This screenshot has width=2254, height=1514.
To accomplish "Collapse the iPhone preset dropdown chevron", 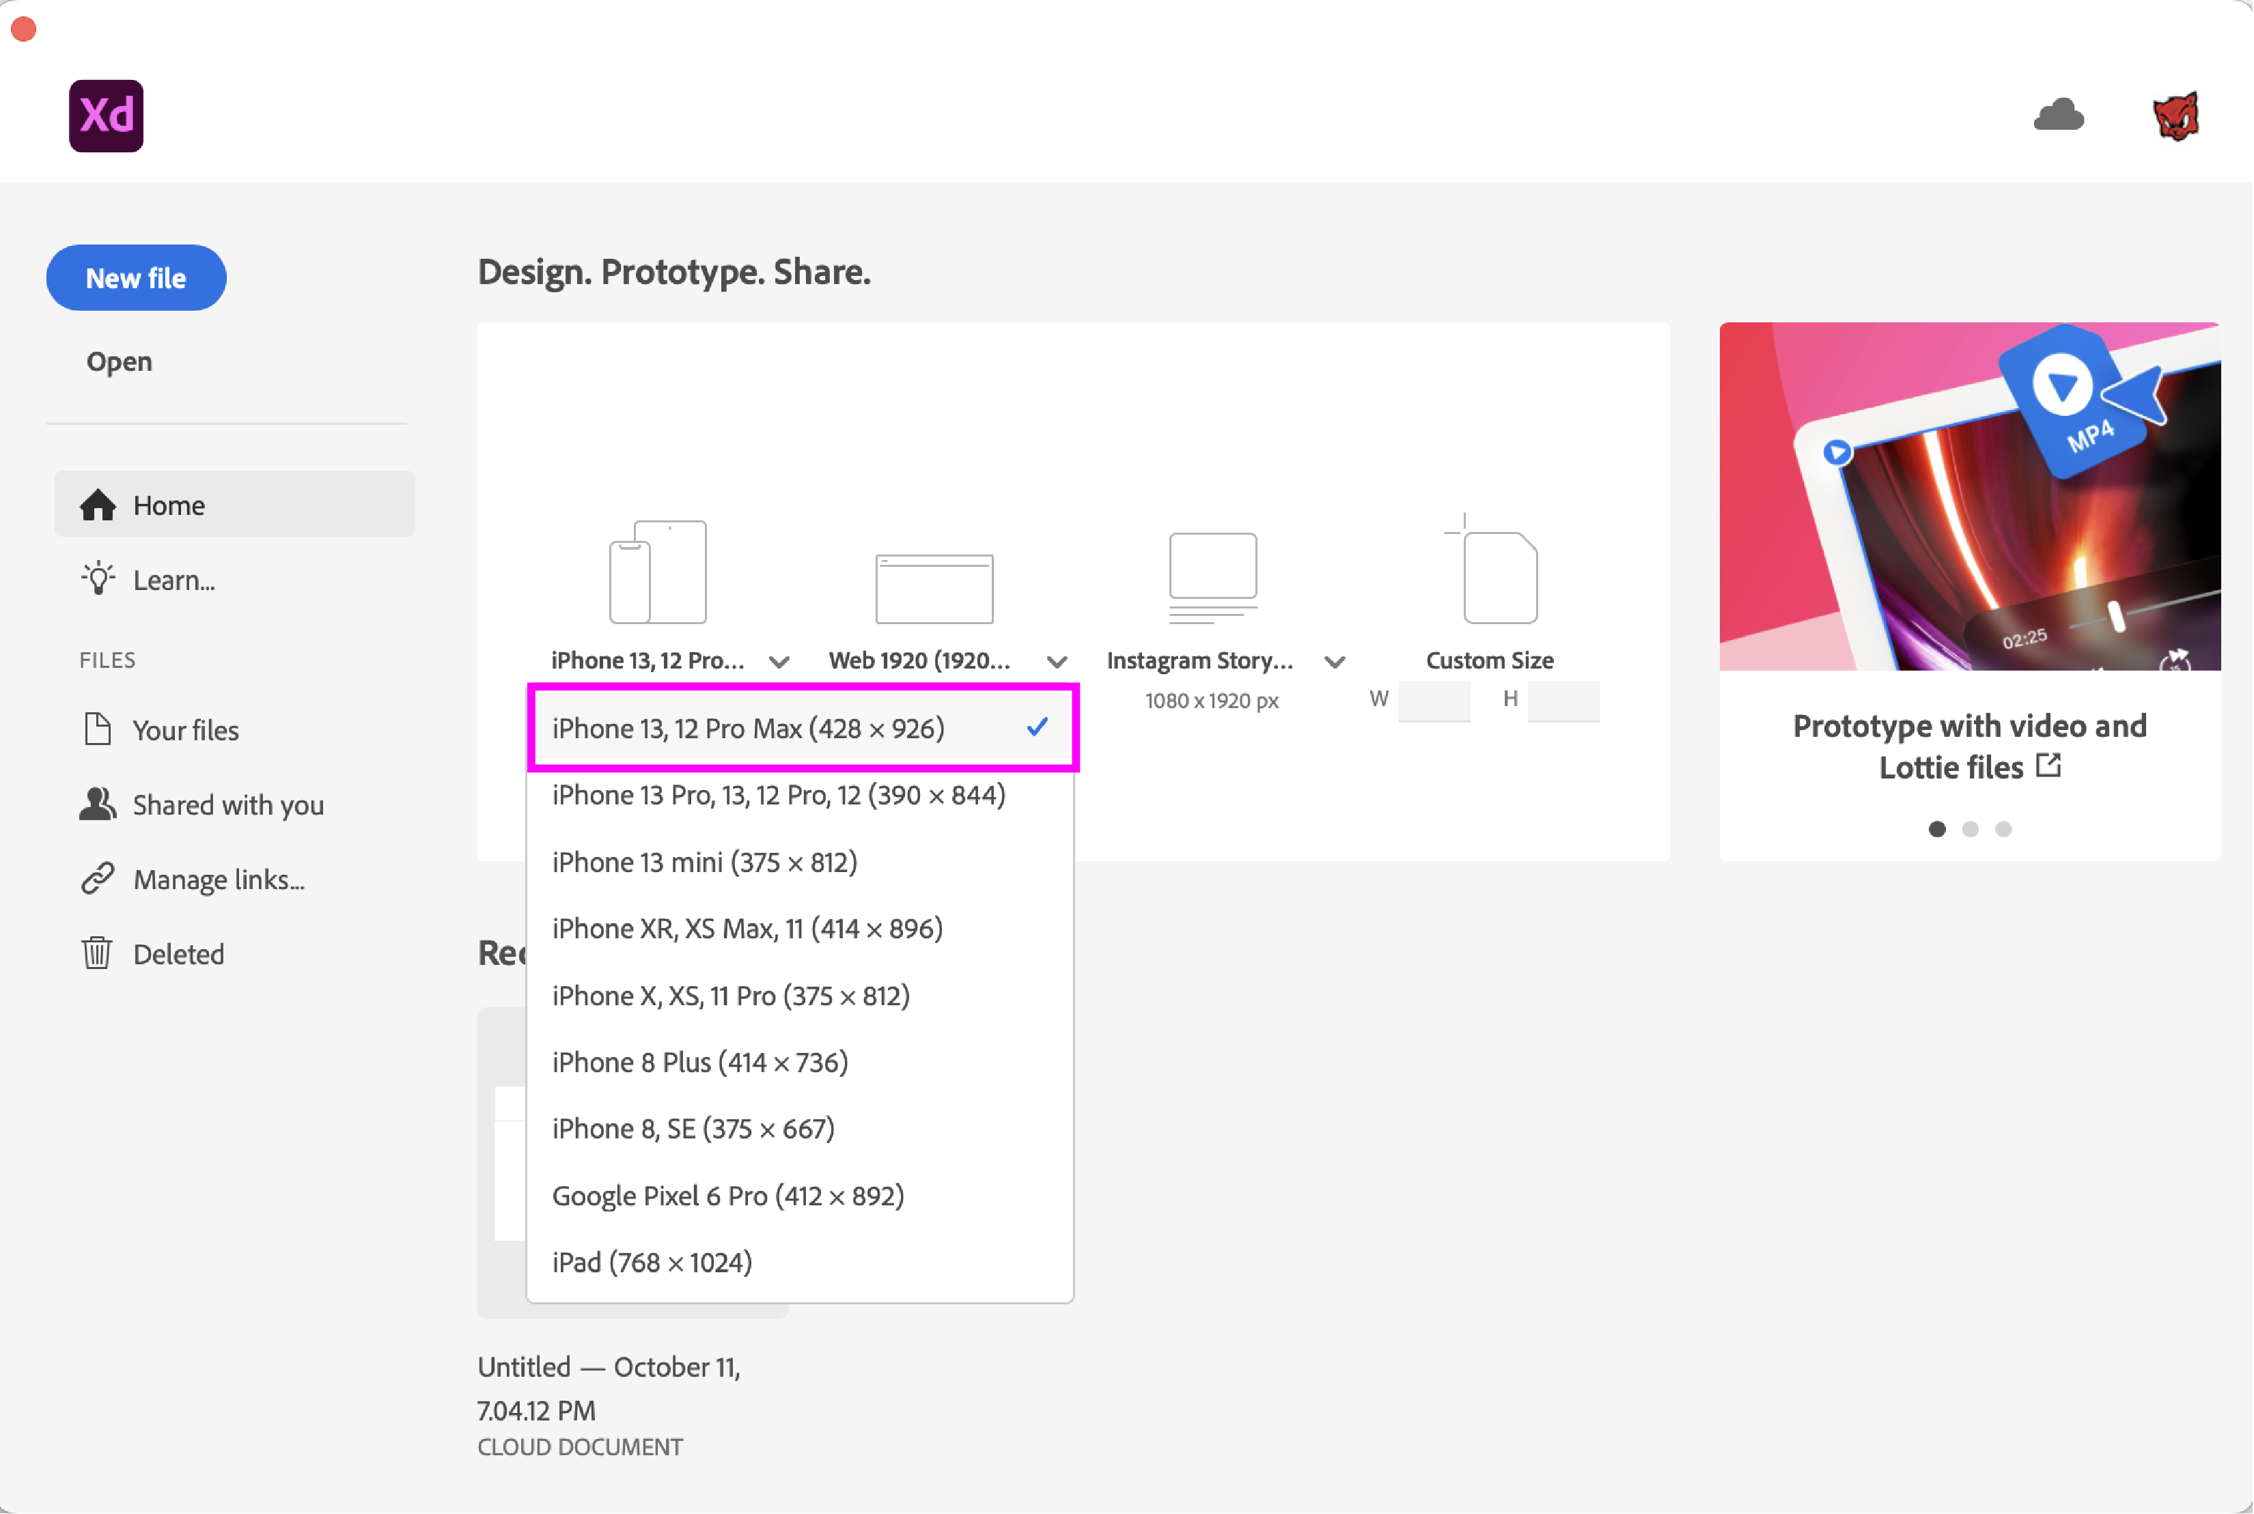I will 779,662.
